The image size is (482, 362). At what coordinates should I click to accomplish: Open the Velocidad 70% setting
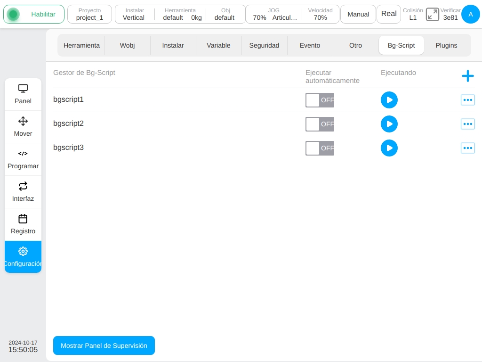320,14
